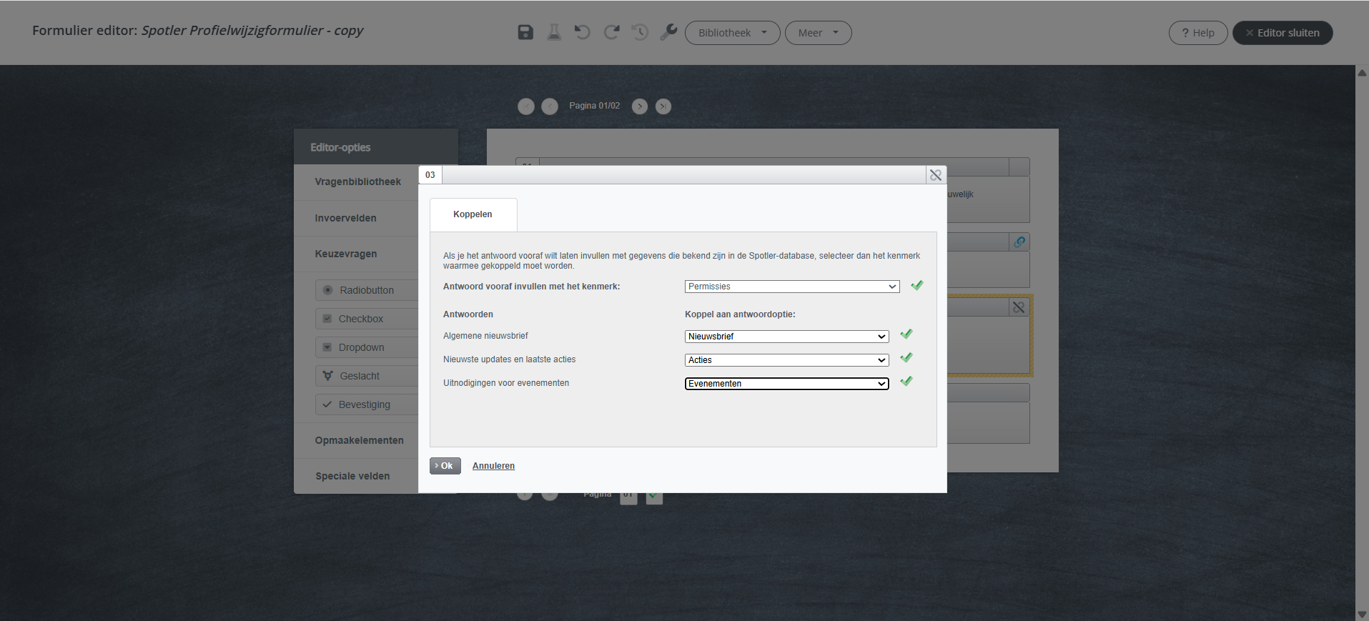Viewport: 1369px width, 621px height.
Task: Click Uitnodigingen voor evenementen answer text
Action: 506,383
